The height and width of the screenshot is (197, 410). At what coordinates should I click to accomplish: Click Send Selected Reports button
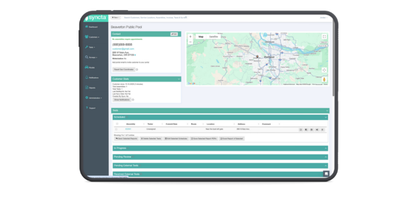point(127,138)
